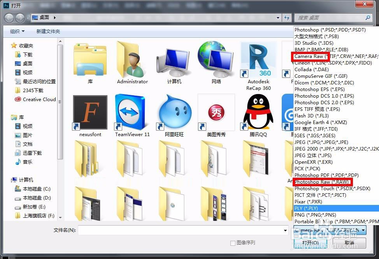
Task: Select 收藏夹 favorites header
Action: point(22,45)
